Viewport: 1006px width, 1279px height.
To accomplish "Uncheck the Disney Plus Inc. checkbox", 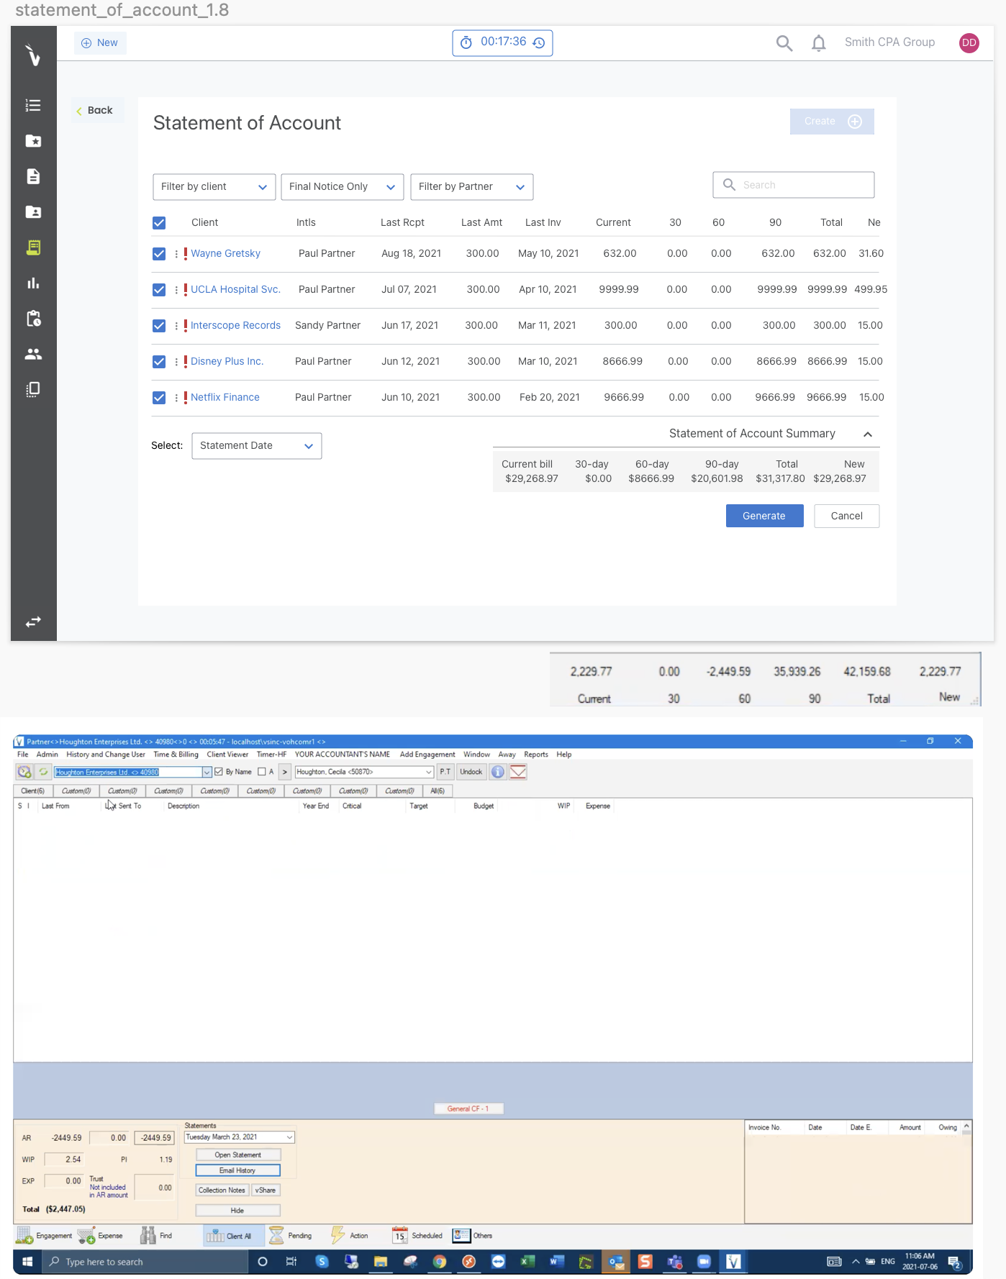I will point(159,362).
